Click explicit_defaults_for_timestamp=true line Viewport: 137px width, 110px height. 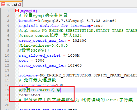[x=61, y=26]
